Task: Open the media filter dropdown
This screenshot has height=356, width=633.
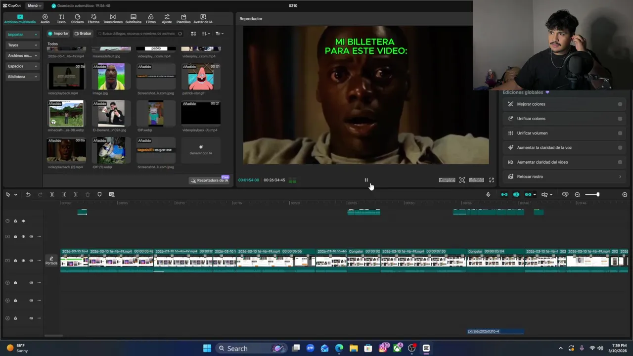Action: tap(220, 34)
